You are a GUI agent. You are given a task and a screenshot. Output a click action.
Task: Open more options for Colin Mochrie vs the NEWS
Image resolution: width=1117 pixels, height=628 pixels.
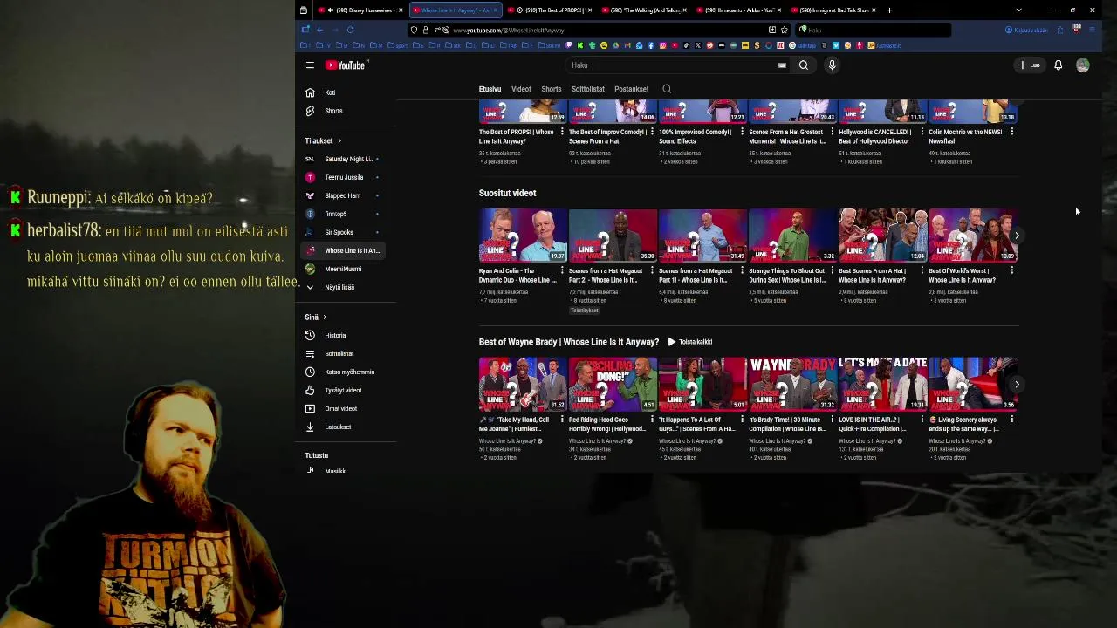[1011, 132]
